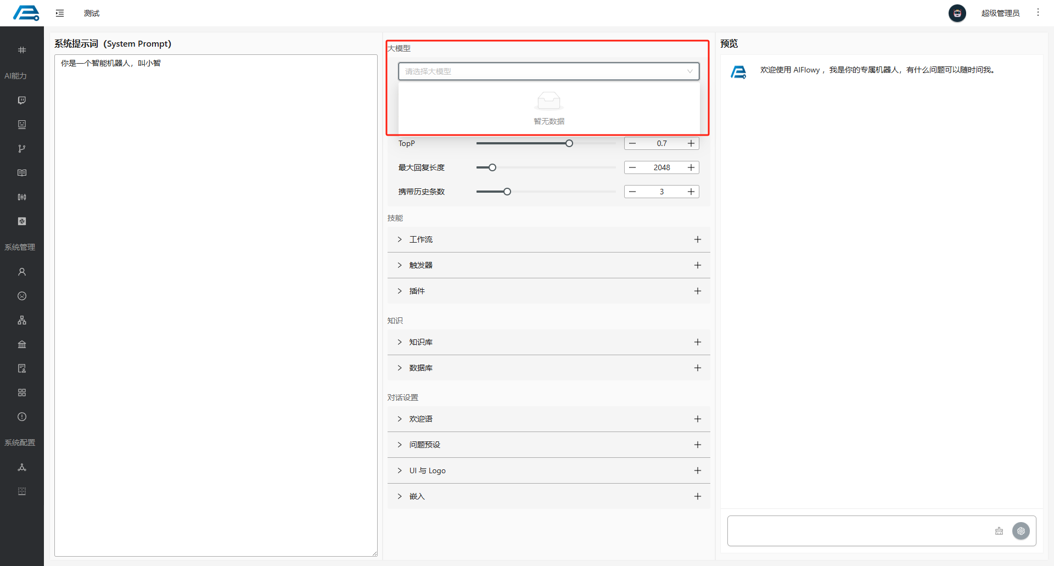
Task: Click the plus button on 欢迎语 row
Action: [x=698, y=419]
